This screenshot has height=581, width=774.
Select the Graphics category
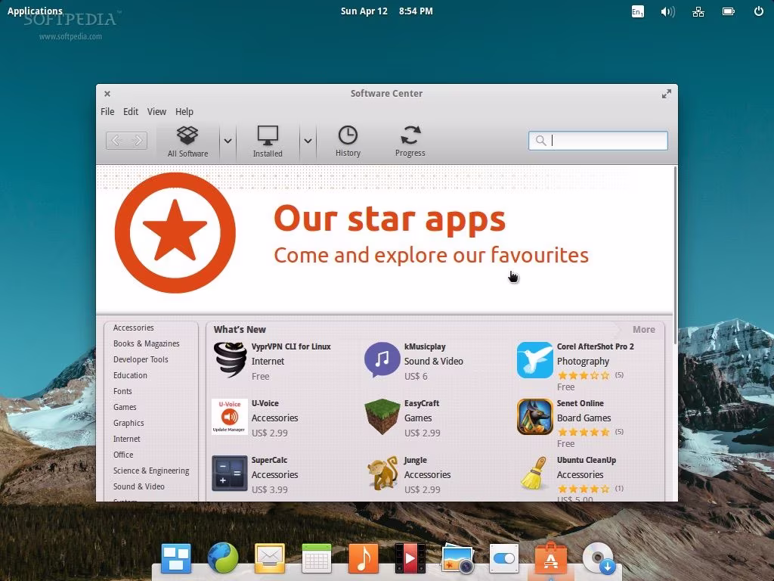(128, 423)
